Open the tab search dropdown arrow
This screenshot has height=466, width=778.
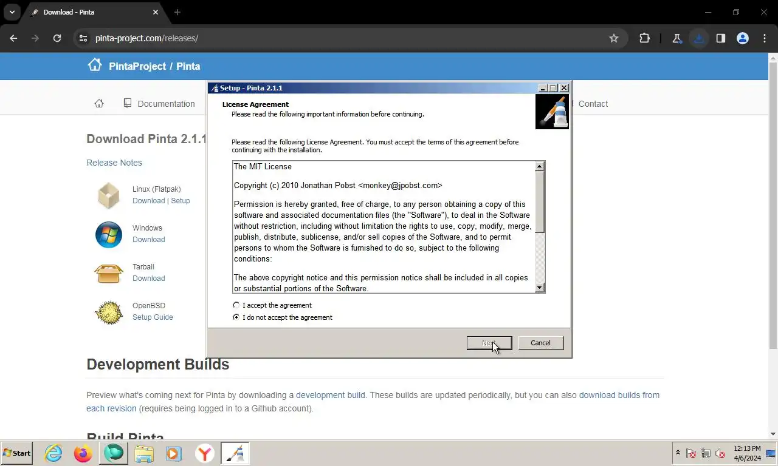tap(12, 12)
